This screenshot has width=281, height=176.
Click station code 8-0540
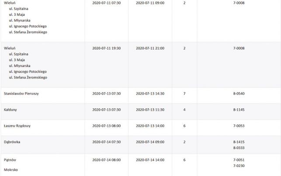point(239,93)
